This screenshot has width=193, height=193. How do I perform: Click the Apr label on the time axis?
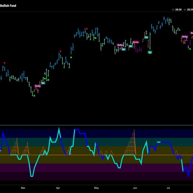coord(58,188)
